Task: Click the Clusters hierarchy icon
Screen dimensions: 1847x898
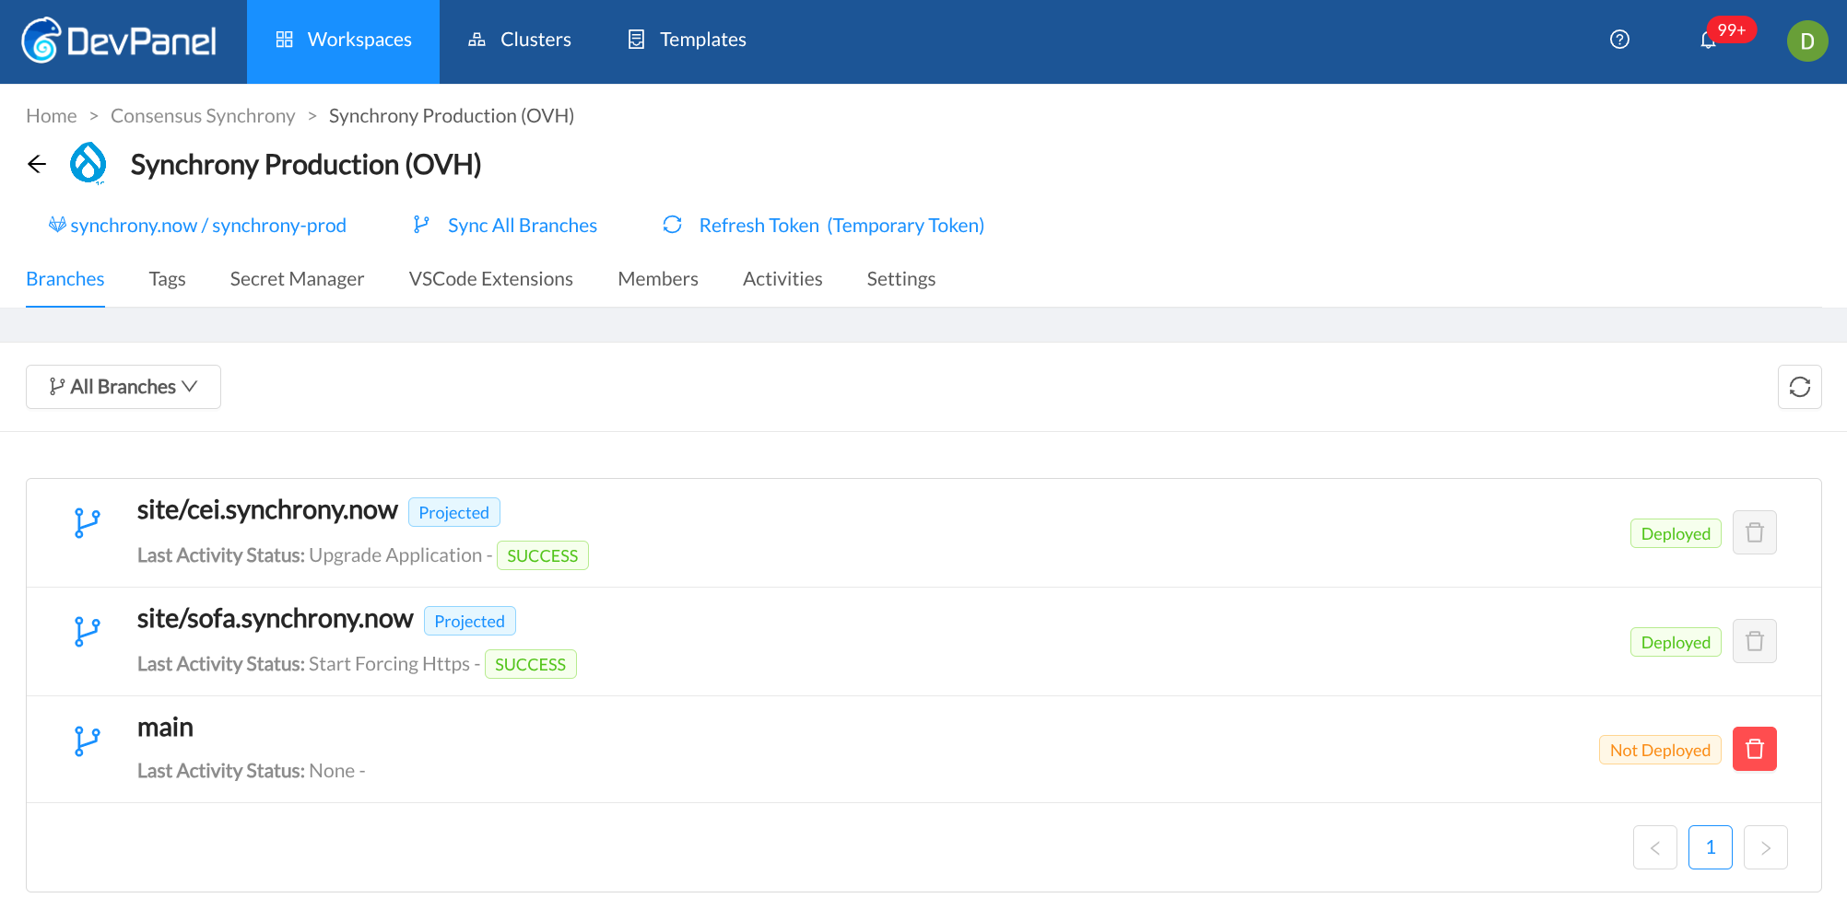Action: tap(476, 40)
